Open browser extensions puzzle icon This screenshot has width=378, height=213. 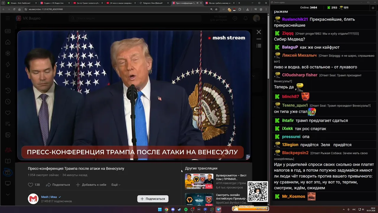tap(239, 9)
